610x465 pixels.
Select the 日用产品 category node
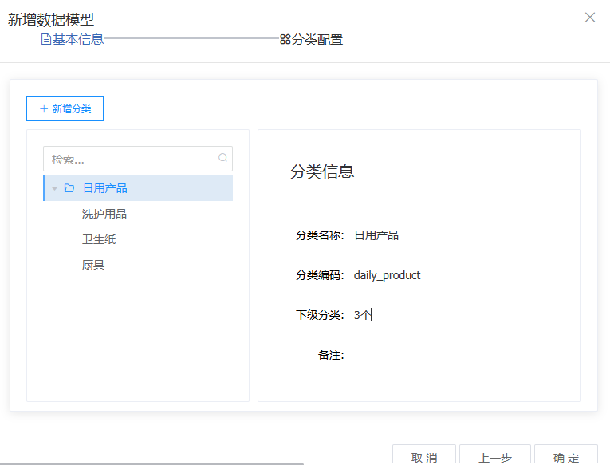tap(105, 188)
